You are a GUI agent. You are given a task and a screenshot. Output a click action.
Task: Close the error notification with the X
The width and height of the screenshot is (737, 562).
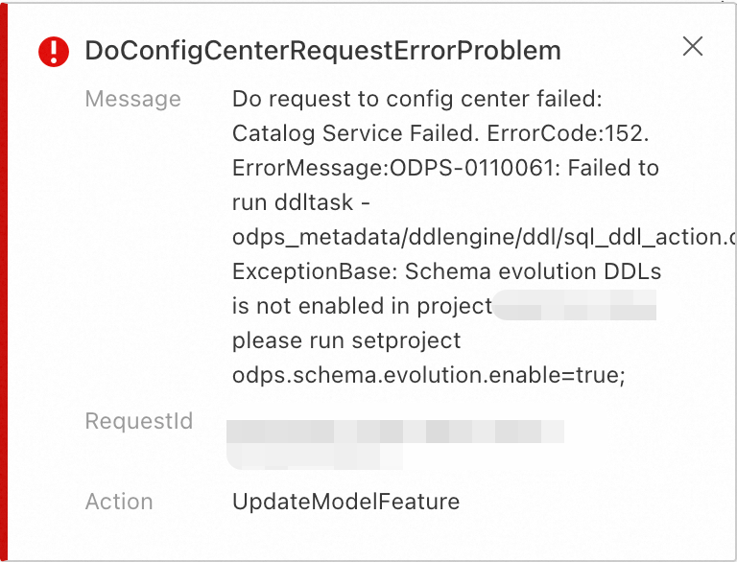click(692, 47)
